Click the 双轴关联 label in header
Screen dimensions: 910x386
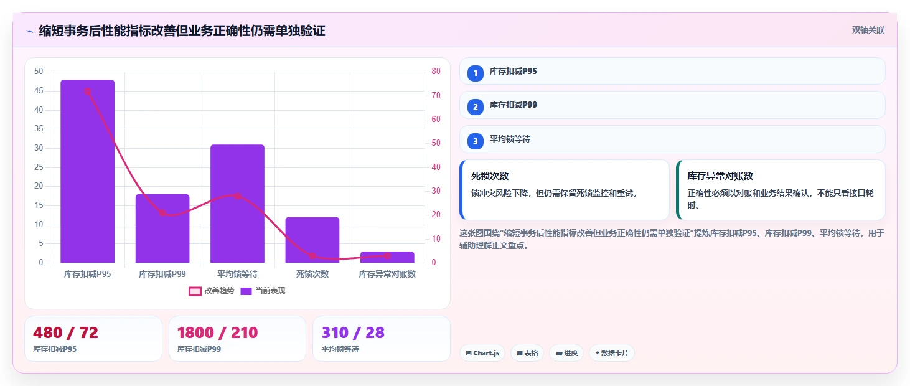click(x=868, y=31)
